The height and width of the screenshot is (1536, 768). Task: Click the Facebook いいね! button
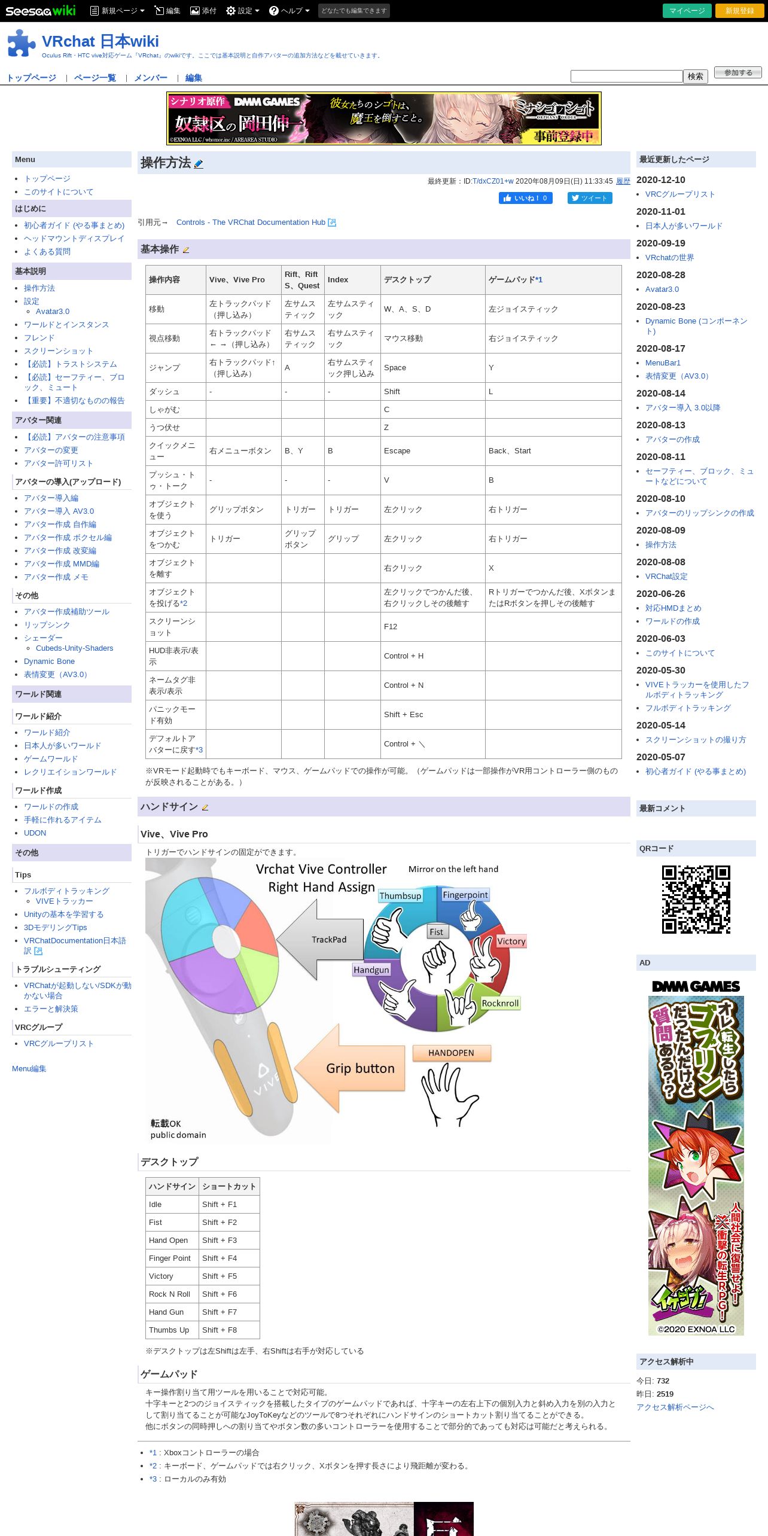click(x=526, y=198)
